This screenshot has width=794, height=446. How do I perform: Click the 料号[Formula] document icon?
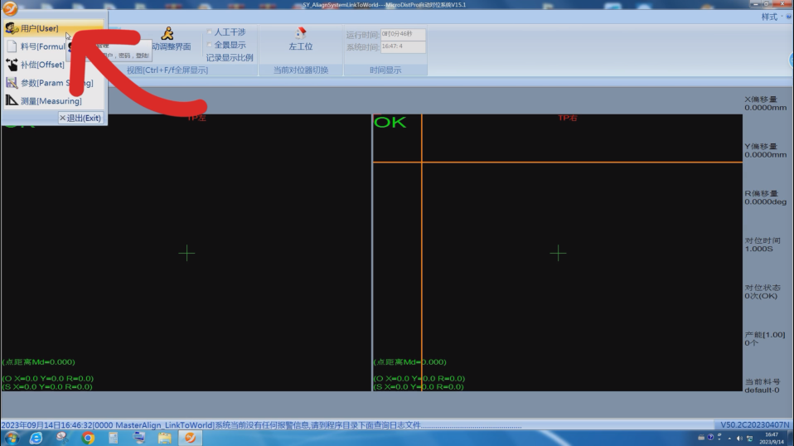(x=12, y=46)
